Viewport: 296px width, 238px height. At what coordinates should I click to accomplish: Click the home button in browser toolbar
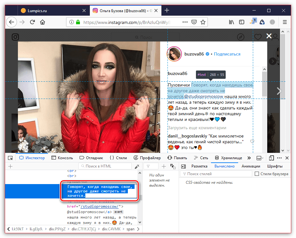tap(42, 22)
